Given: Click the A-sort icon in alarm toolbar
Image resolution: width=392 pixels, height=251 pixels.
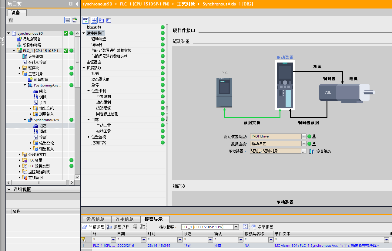Looking at the screenshot, I should point(246,227).
